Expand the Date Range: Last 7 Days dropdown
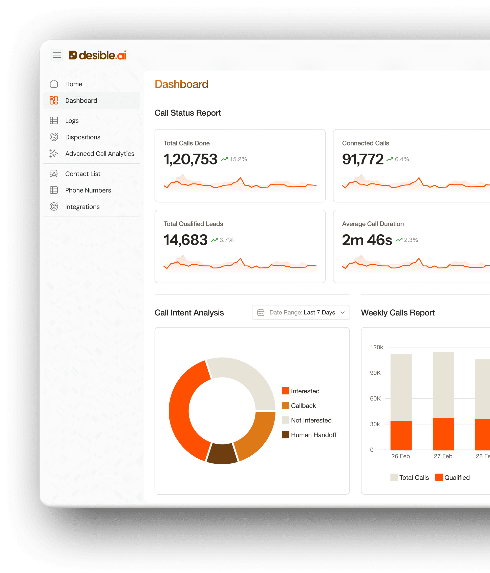The height and width of the screenshot is (573, 490). tap(301, 312)
